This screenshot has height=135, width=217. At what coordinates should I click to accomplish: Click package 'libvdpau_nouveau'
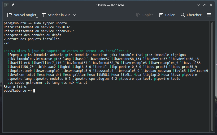pyautogui.click(x=156, y=71)
